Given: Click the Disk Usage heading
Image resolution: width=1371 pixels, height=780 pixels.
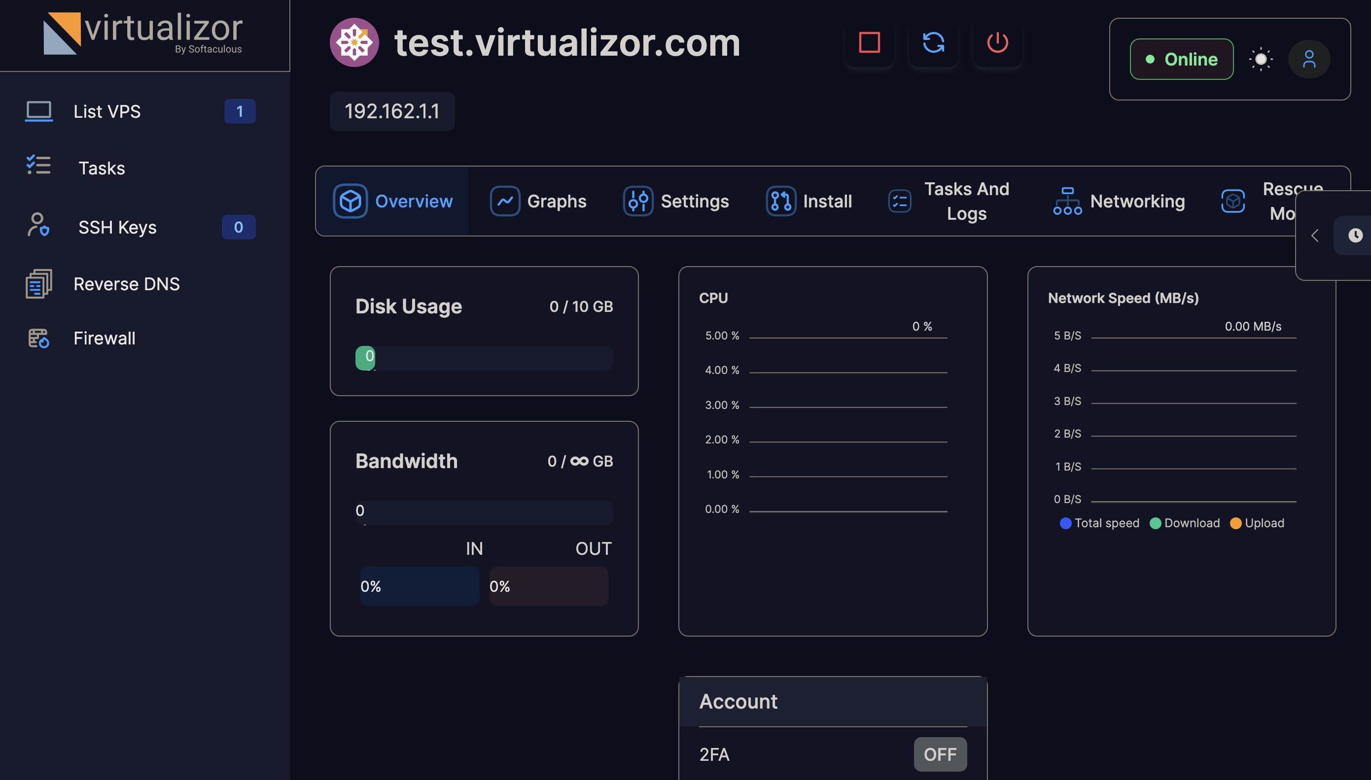Looking at the screenshot, I should click(408, 306).
